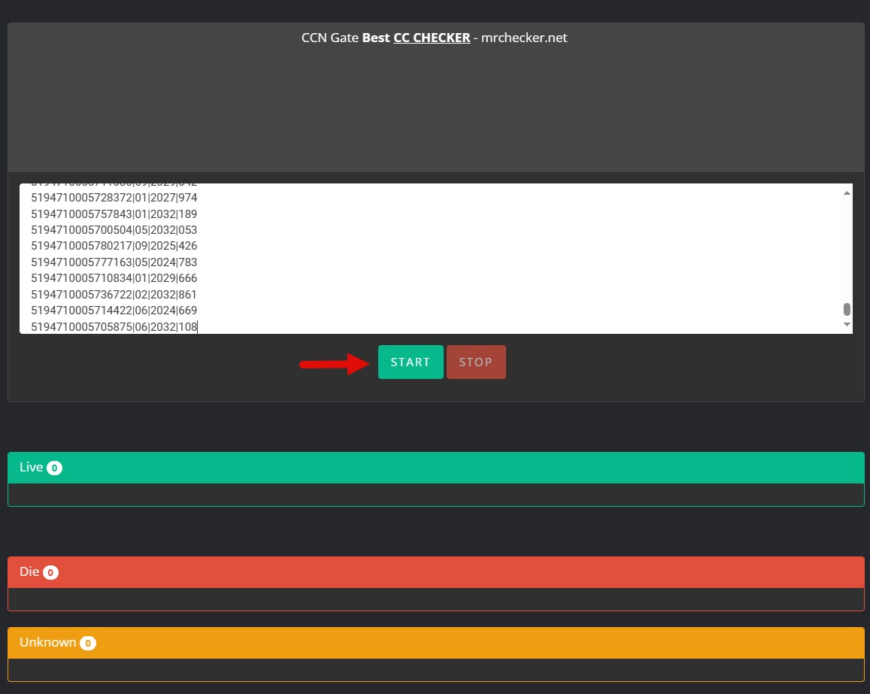Click the Live results output box
Screen dimensions: 870x694
[x=436, y=495]
